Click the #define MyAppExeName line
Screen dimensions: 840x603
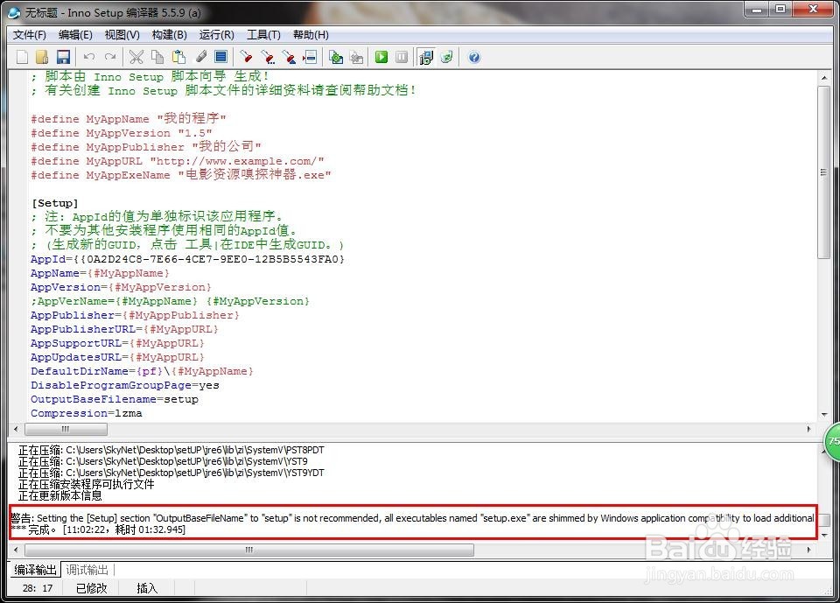coord(181,175)
